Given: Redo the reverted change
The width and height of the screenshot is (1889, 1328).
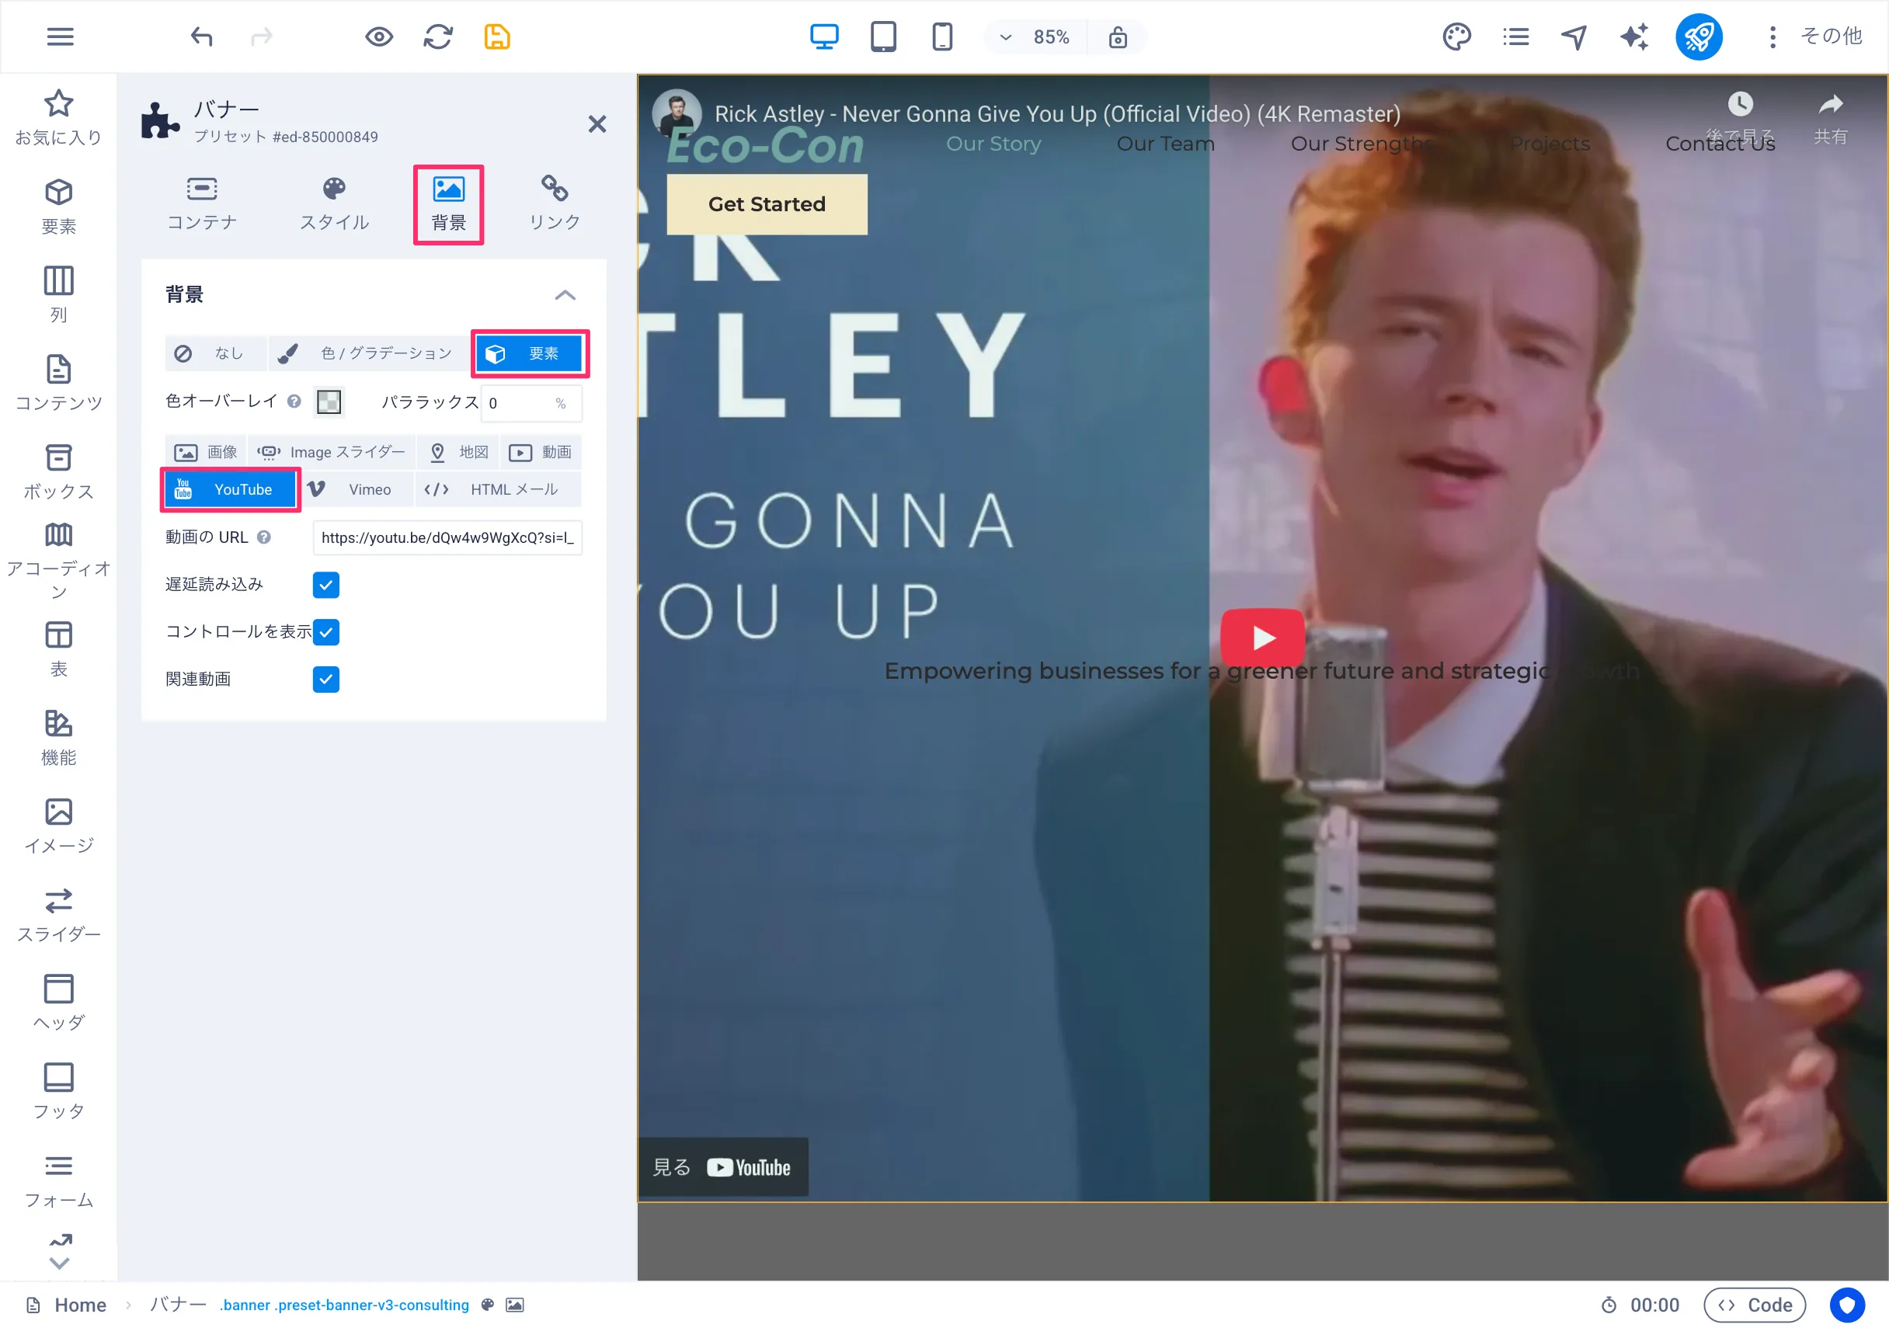Looking at the screenshot, I should 262,37.
